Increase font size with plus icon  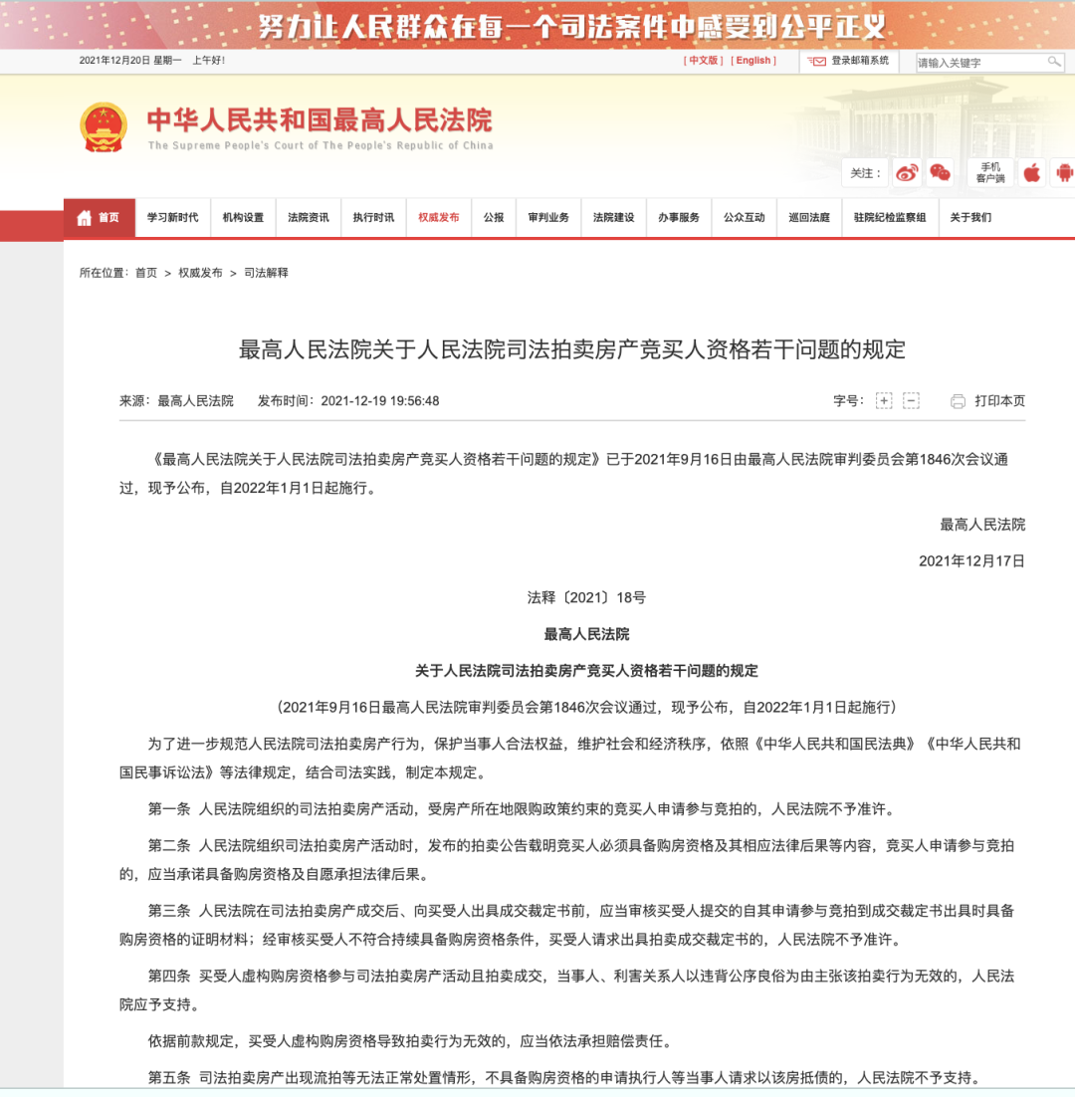coord(884,401)
